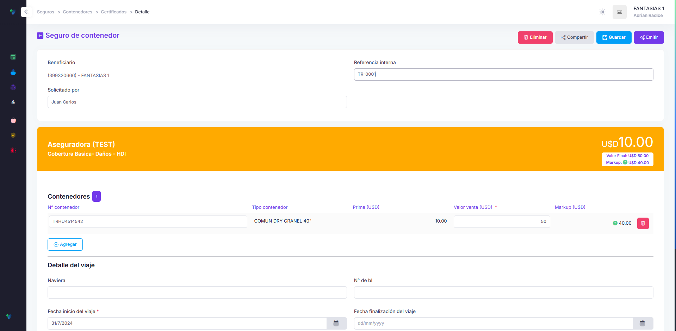
Task: Go to Seguros breadcrumb
Action: click(45, 12)
